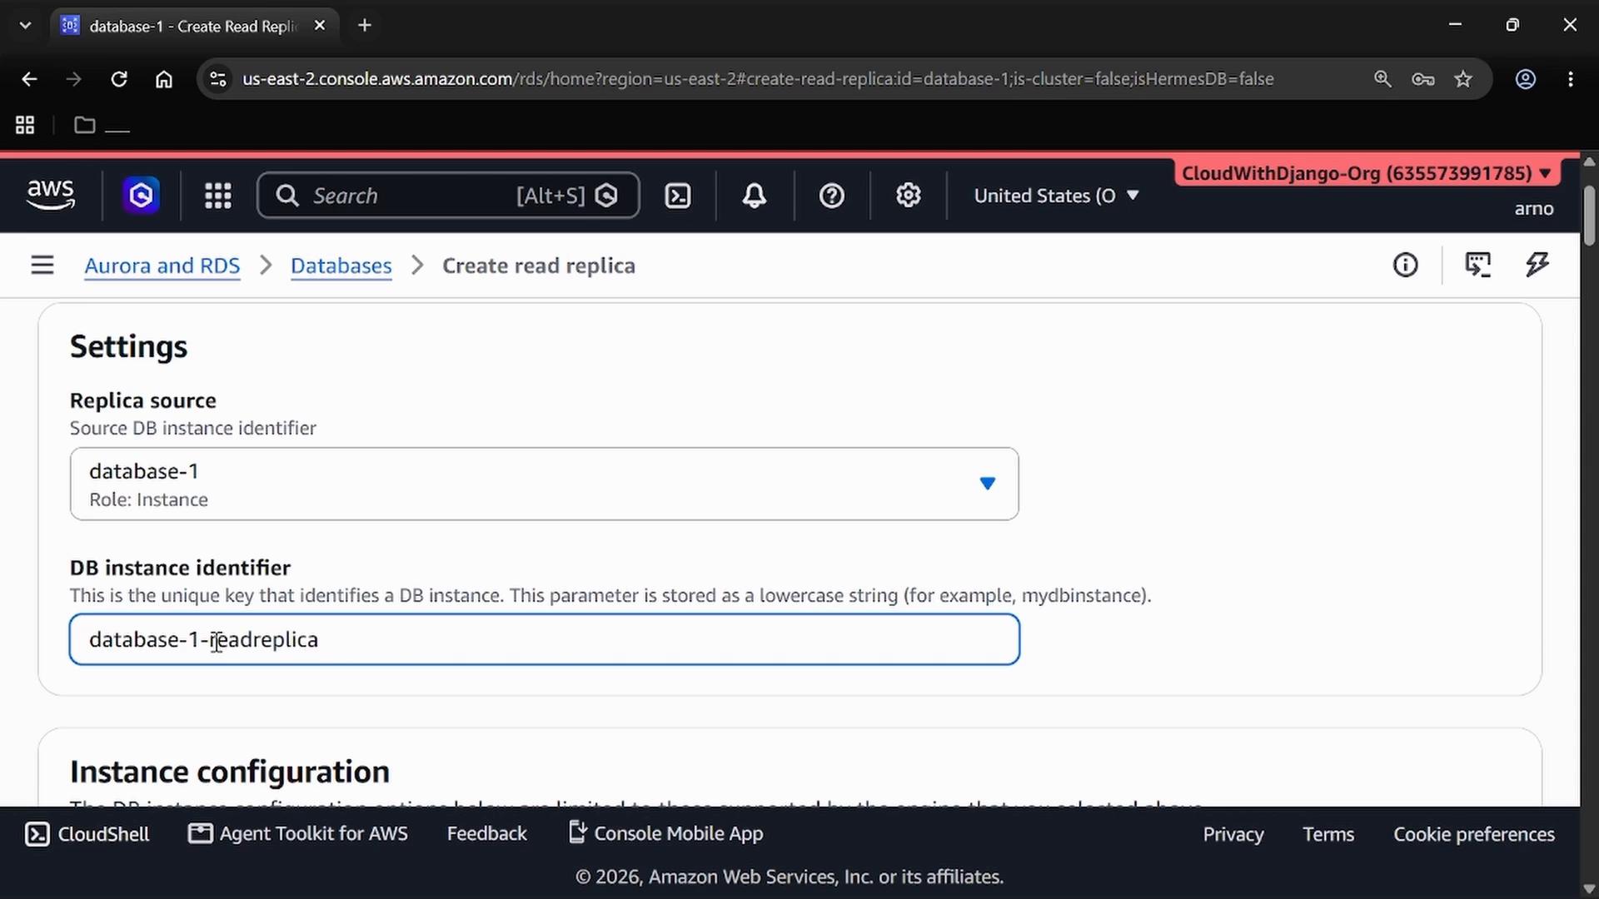Open Console Mobile App link
The image size is (1599, 899).
click(x=665, y=833)
